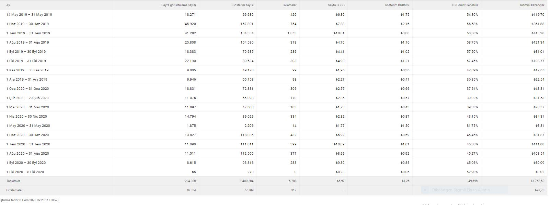The width and height of the screenshot is (551, 205).
Task: Select the 1 May 2020 – 31 May 2020 row
Action: [x=275, y=125]
